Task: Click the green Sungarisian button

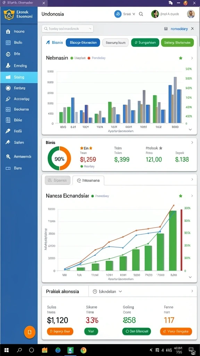Action: [x=145, y=42]
